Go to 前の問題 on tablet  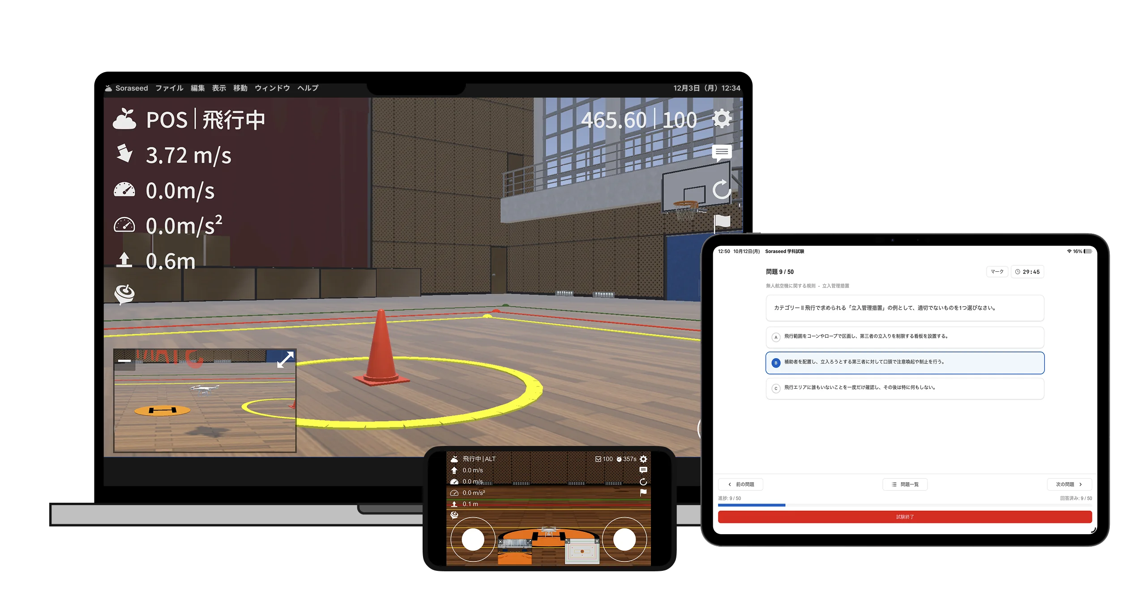tap(740, 484)
